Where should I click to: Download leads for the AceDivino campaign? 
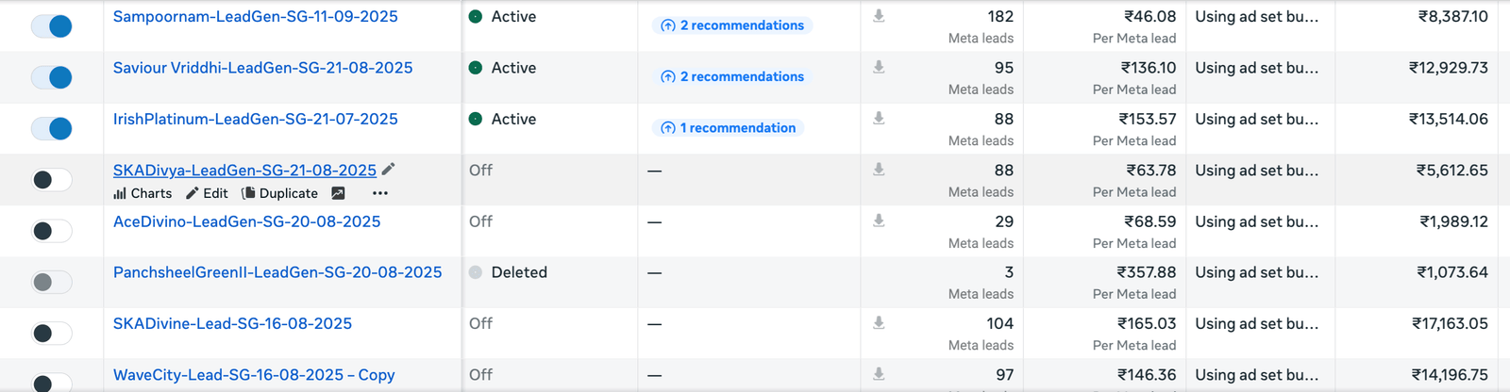tap(879, 220)
